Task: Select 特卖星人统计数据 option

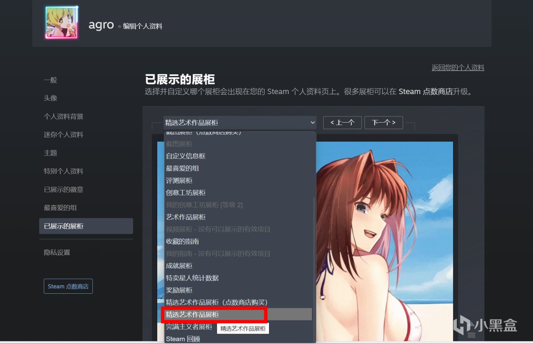Action: (238, 278)
